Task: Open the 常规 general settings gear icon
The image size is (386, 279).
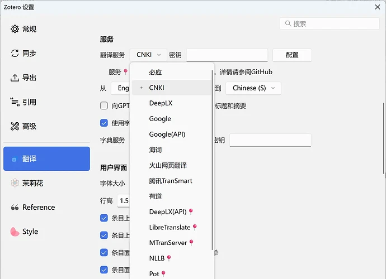Action: coord(15,29)
